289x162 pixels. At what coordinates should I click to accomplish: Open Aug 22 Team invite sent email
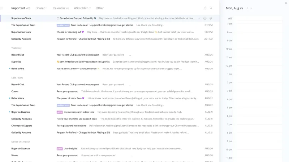(x=110, y=105)
